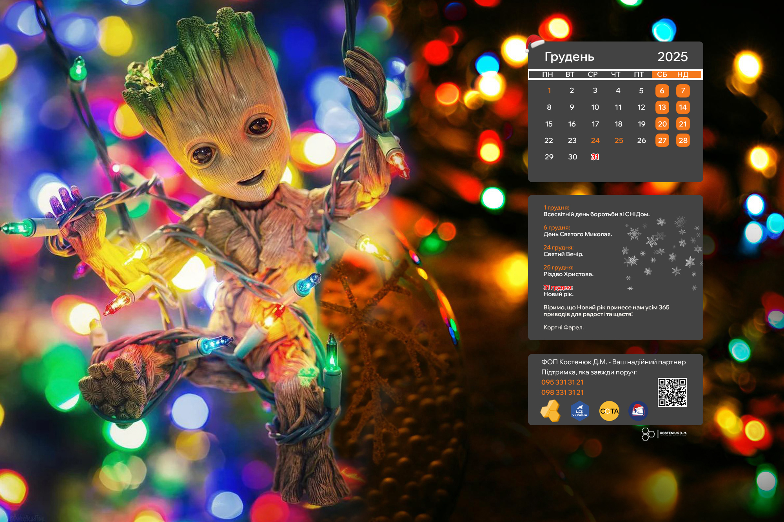Viewport: 784px width, 522px height.
Task: Click the round icon with Santa hat
Action: point(638,411)
